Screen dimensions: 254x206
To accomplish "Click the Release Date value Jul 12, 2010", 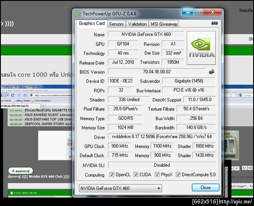I will click(x=123, y=62).
